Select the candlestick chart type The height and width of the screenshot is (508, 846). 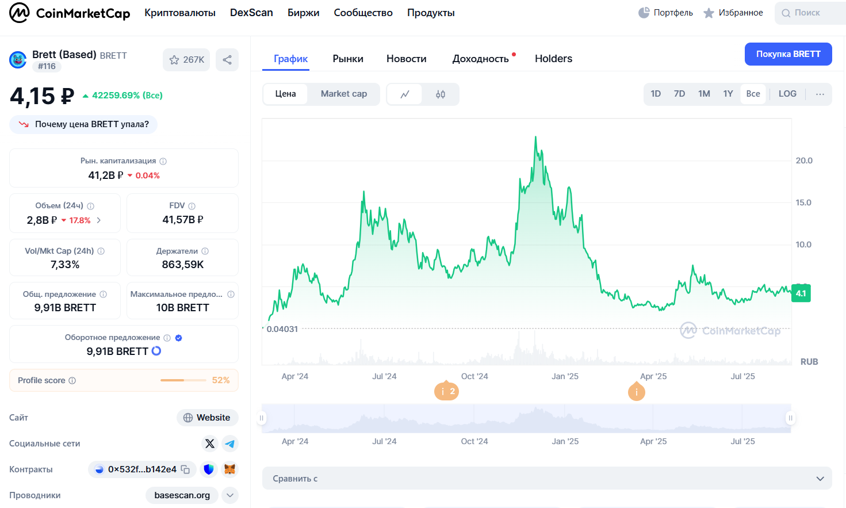coord(441,94)
